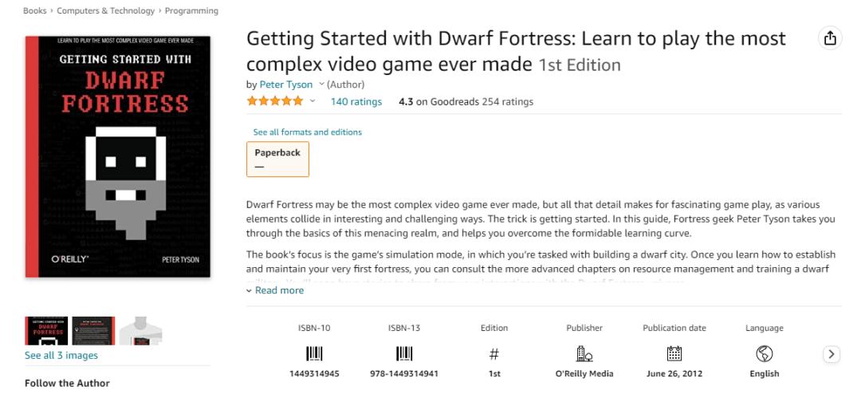Click the five-star rating icons

[x=274, y=101]
